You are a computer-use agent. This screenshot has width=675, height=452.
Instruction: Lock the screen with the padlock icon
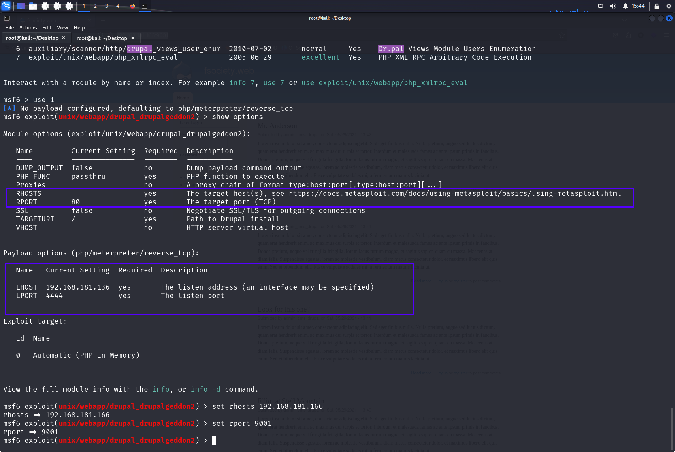pos(657,6)
